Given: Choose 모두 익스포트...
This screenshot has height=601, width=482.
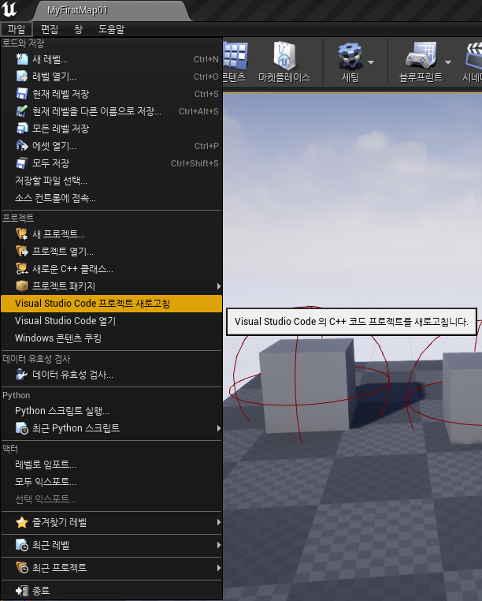Looking at the screenshot, I should pyautogui.click(x=111, y=482).
